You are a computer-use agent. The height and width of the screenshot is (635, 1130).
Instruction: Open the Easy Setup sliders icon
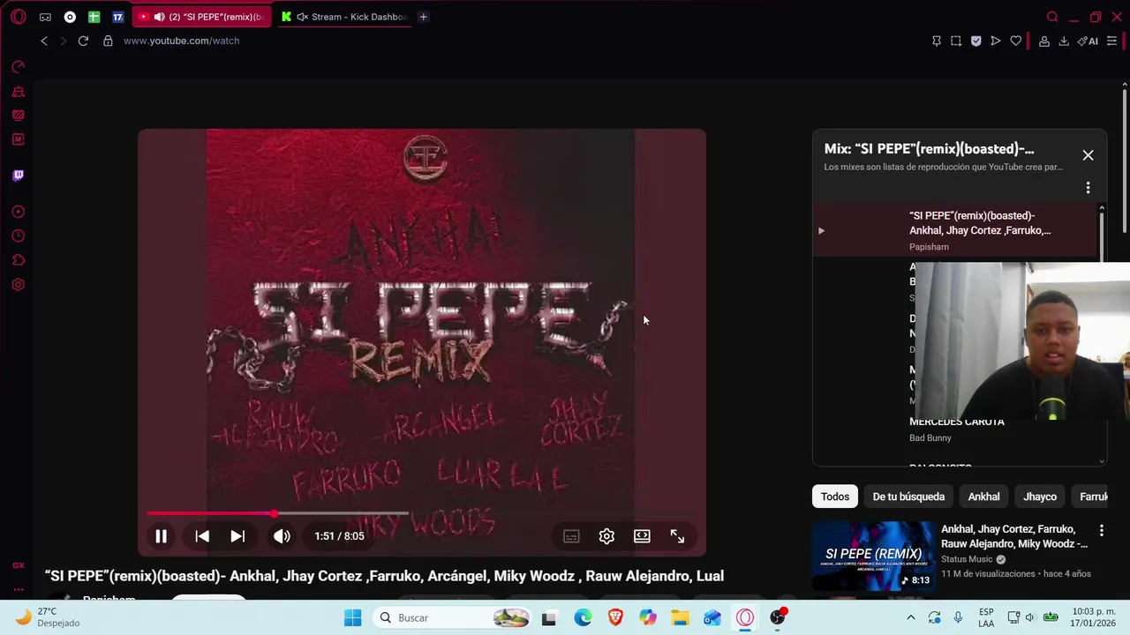coord(1111,41)
